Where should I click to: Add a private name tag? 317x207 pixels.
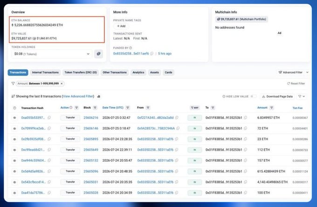(121, 26)
